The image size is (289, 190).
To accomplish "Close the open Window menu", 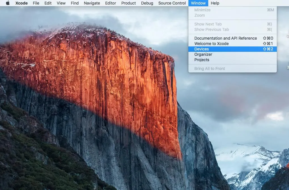I will 198,3.
